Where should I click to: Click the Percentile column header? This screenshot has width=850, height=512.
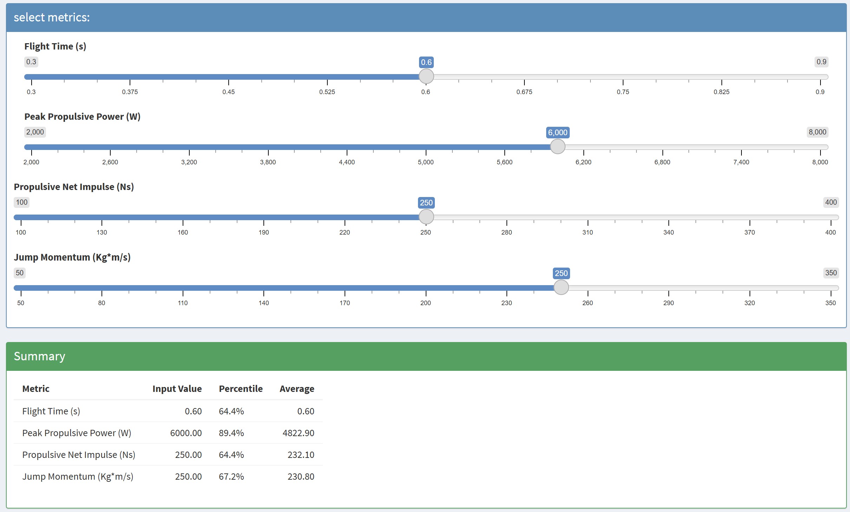click(x=241, y=389)
